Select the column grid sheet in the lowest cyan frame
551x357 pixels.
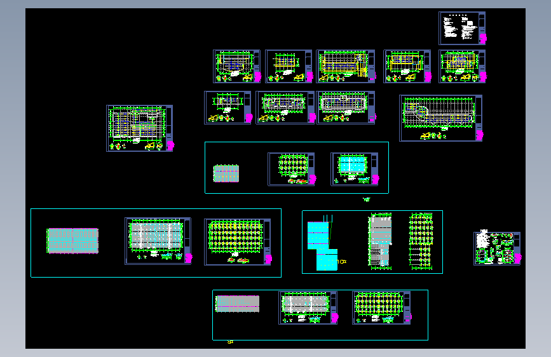(382, 307)
